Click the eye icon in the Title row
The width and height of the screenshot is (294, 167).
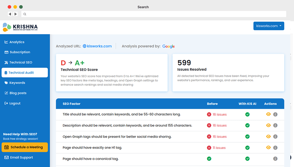point(268,114)
